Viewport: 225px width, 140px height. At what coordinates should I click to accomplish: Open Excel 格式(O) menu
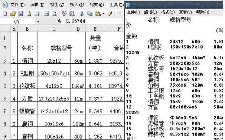(x=97, y=5)
